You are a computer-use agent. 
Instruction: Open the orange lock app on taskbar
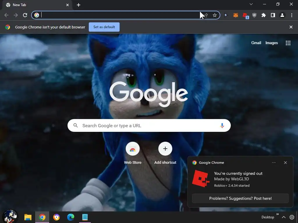(56, 217)
